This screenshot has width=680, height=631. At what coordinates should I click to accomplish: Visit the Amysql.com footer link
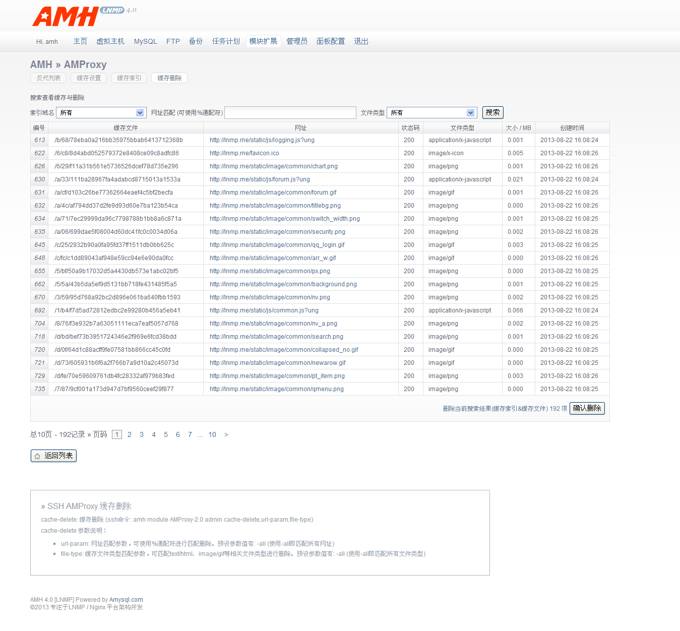click(x=126, y=600)
